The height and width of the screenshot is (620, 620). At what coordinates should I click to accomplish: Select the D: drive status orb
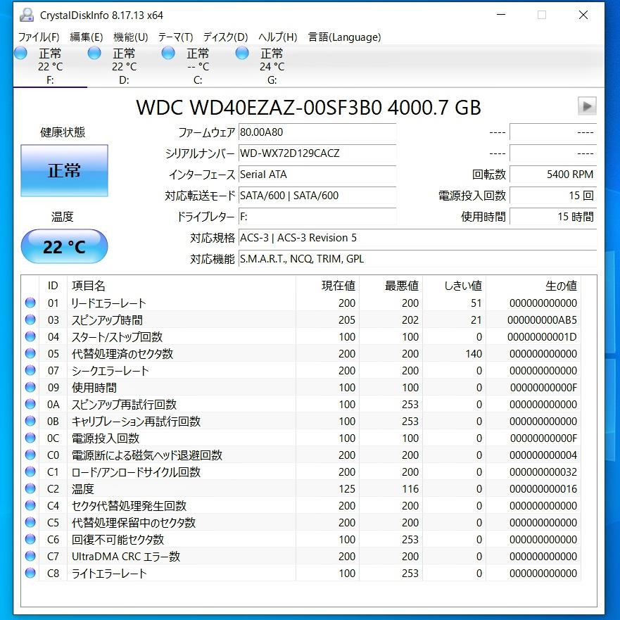tap(94, 53)
